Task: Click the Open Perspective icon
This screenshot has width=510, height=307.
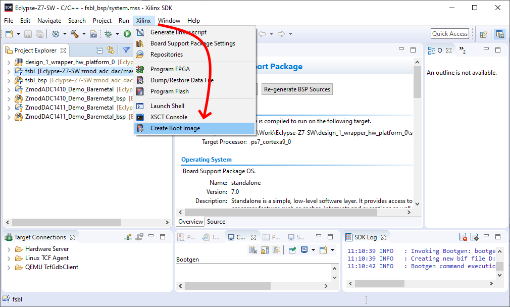Action: [x=484, y=34]
